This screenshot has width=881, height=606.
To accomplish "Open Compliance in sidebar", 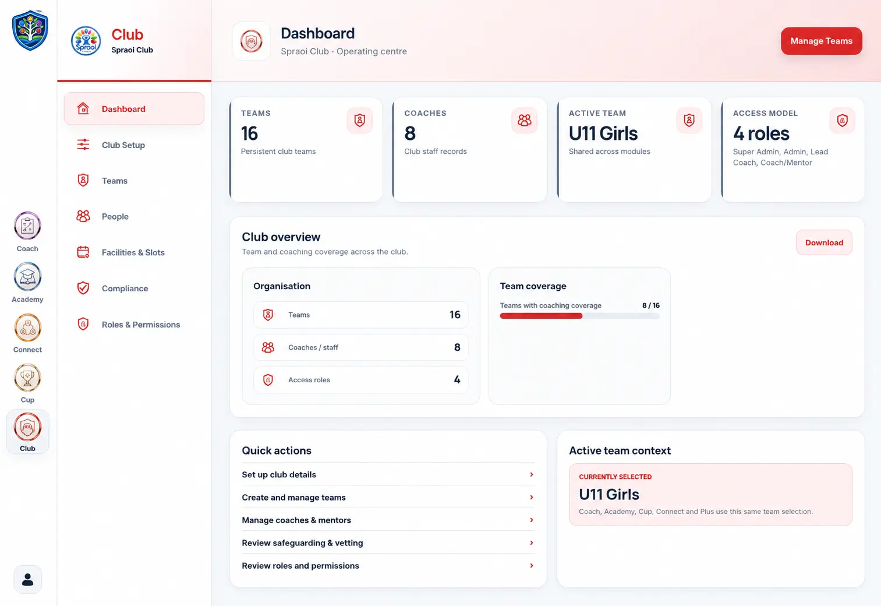I will coord(134,288).
